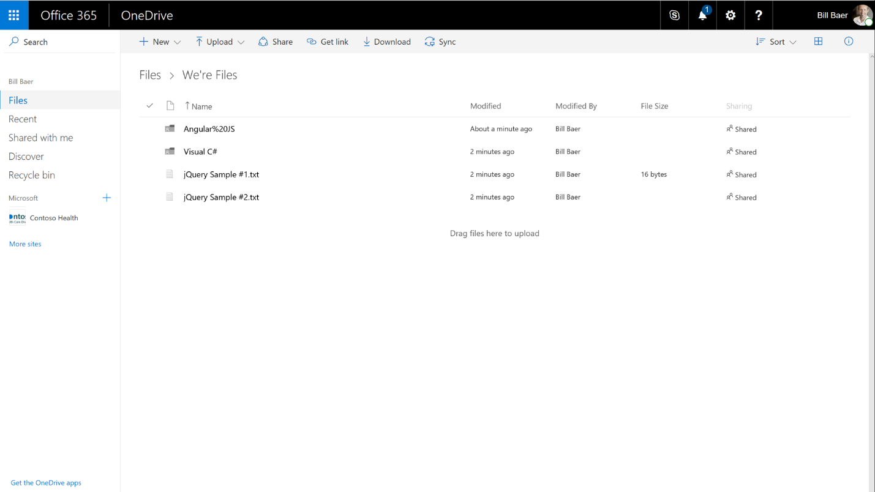Open the Office 365 app launcher grid
Screen dimensions: 875x492
pos(14,15)
